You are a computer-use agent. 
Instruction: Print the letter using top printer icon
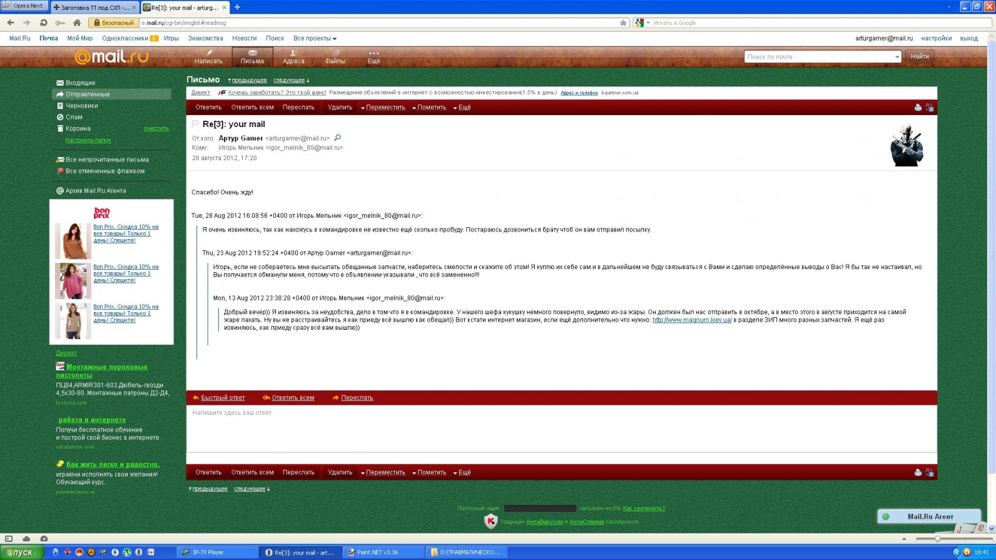tap(918, 108)
